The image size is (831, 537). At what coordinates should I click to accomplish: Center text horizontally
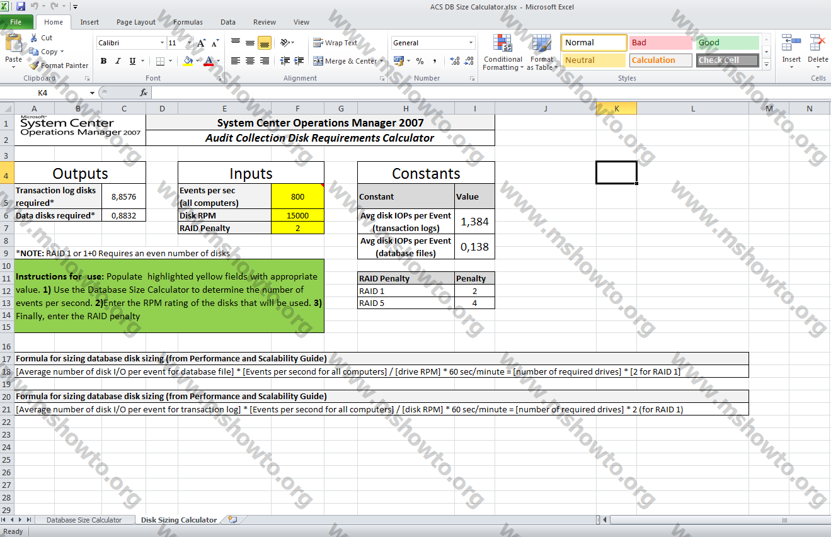(x=250, y=61)
